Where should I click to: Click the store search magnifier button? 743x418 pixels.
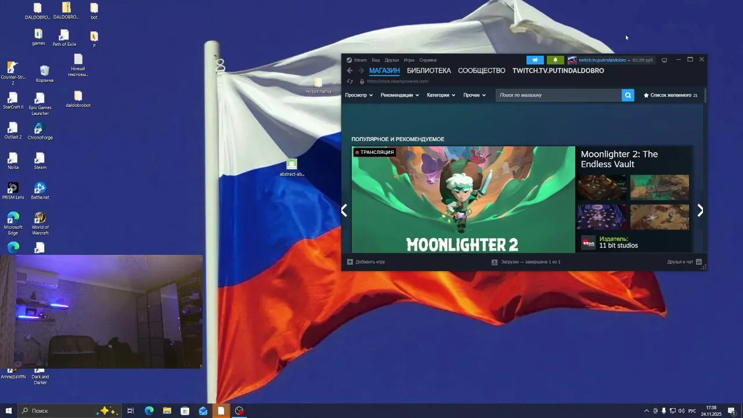pyautogui.click(x=627, y=95)
